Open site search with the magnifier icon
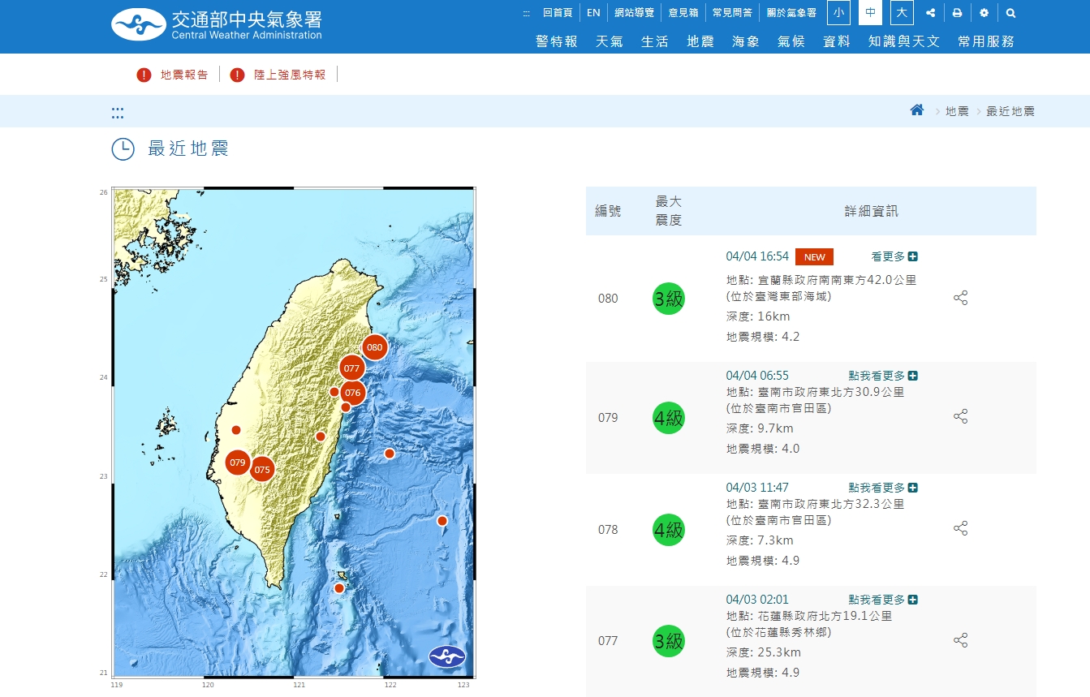Viewport: 1090px width, 697px height. (1010, 13)
